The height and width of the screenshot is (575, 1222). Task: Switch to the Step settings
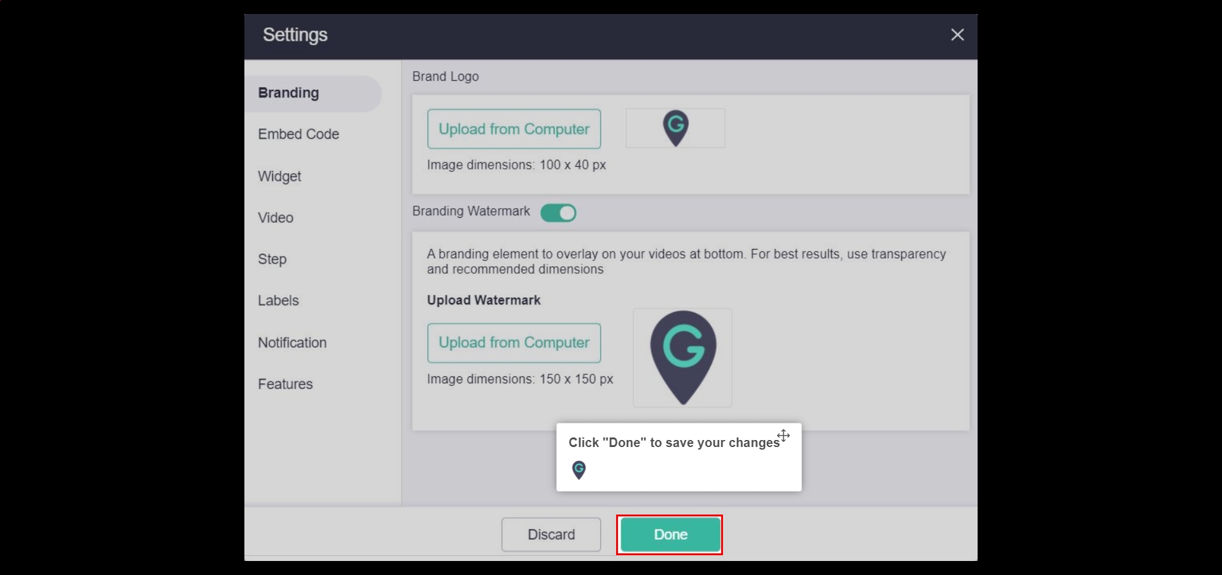click(x=272, y=259)
